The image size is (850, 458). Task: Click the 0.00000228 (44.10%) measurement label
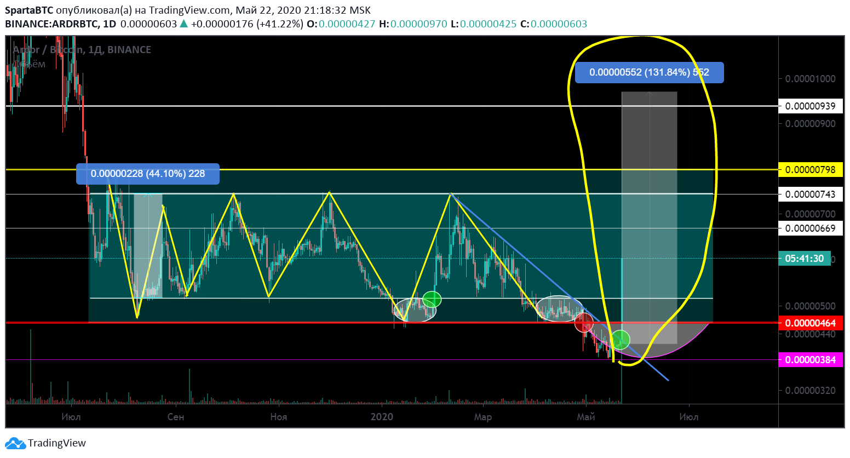coord(148,174)
